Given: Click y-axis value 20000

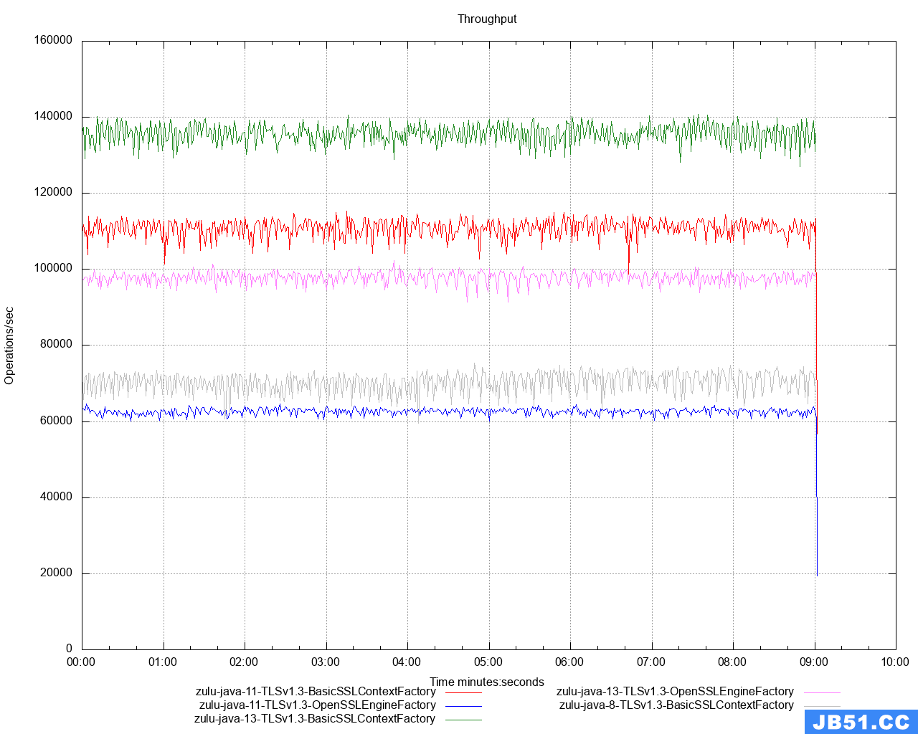Looking at the screenshot, I should [x=56, y=573].
